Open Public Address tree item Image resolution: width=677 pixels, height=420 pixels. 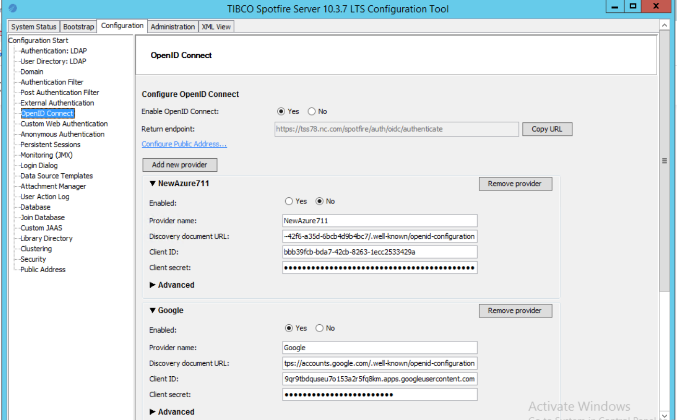click(43, 270)
